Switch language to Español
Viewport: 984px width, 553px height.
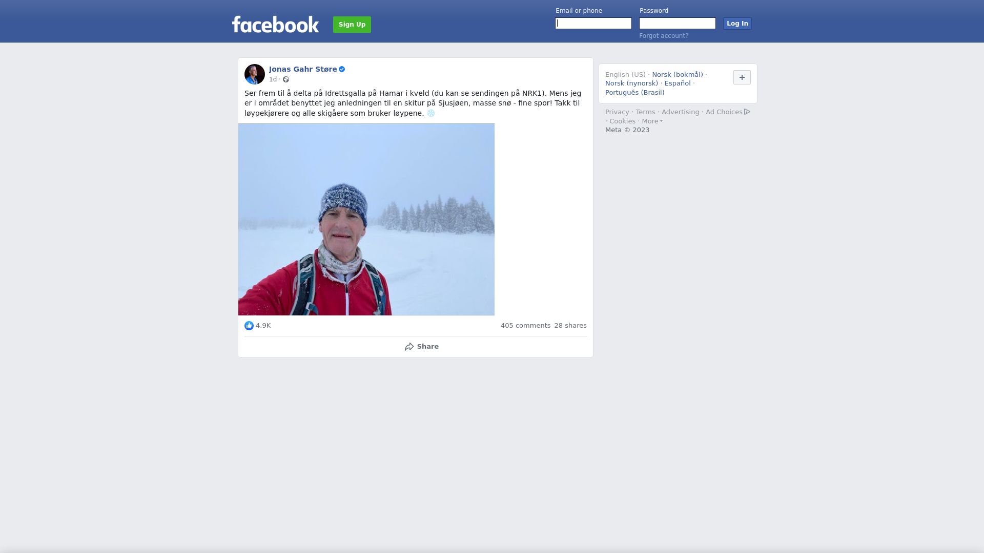[678, 83]
